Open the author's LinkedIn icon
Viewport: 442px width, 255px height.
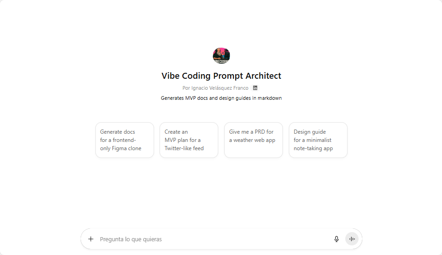pyautogui.click(x=255, y=88)
